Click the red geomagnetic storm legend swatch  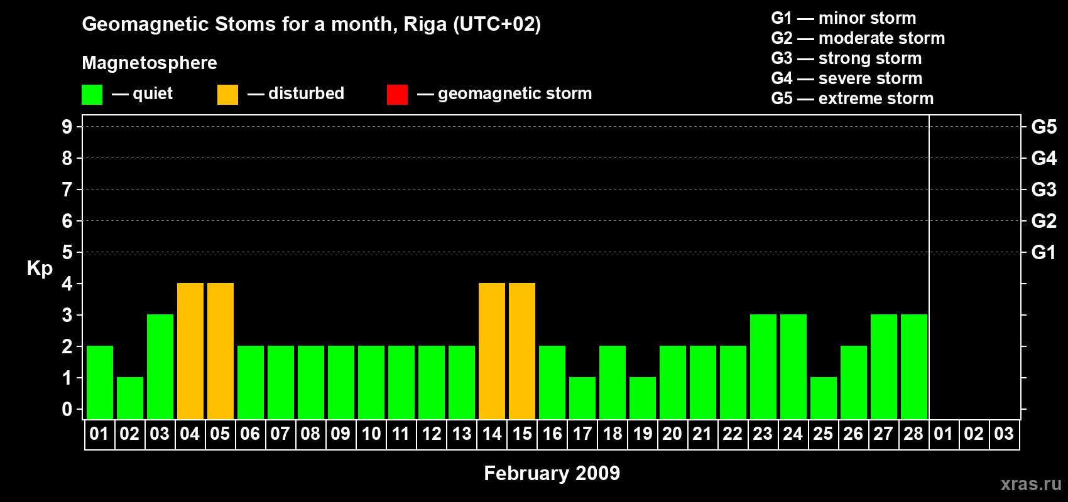click(397, 95)
